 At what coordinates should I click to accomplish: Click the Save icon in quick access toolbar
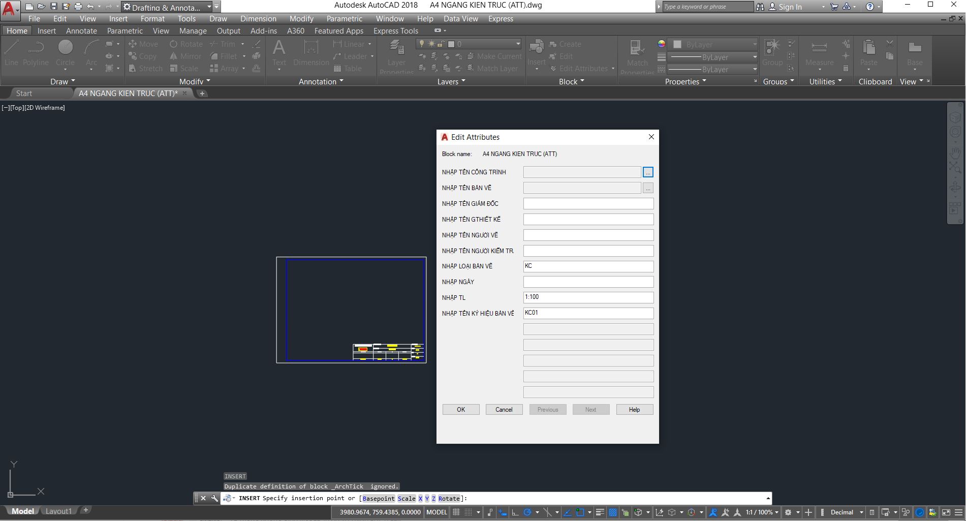pyautogui.click(x=53, y=7)
